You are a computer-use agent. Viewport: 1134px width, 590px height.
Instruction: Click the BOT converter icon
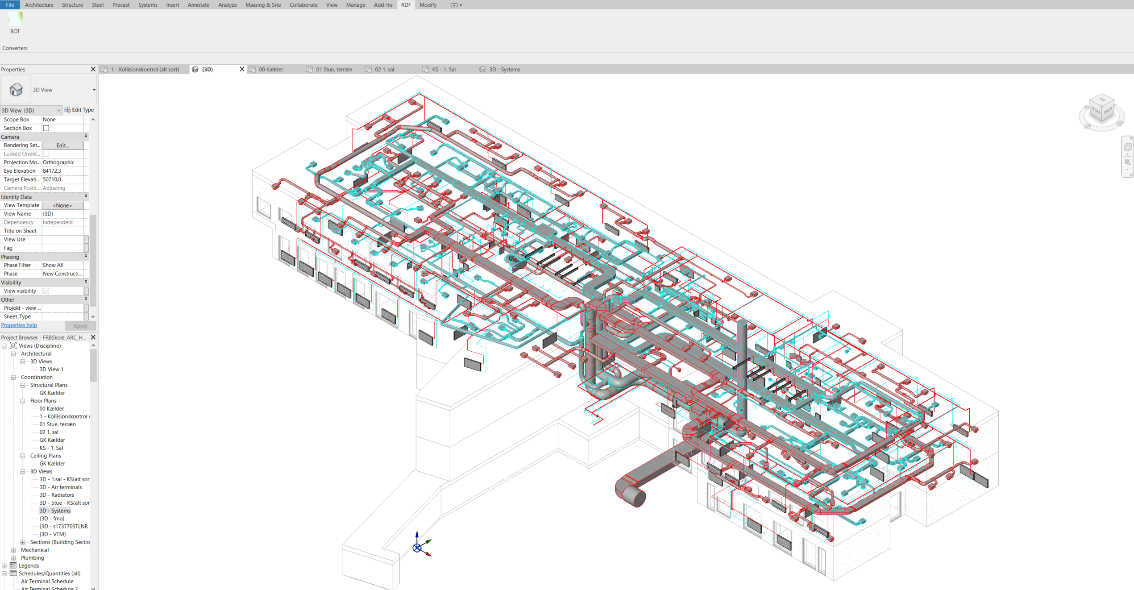15,19
